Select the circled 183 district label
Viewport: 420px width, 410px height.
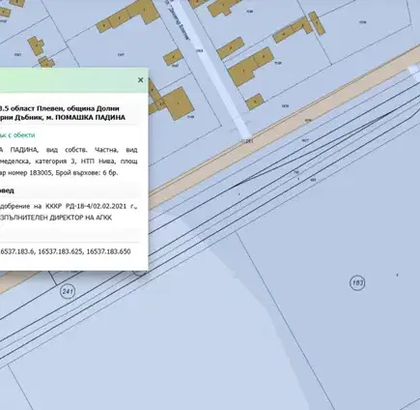[x=357, y=283]
